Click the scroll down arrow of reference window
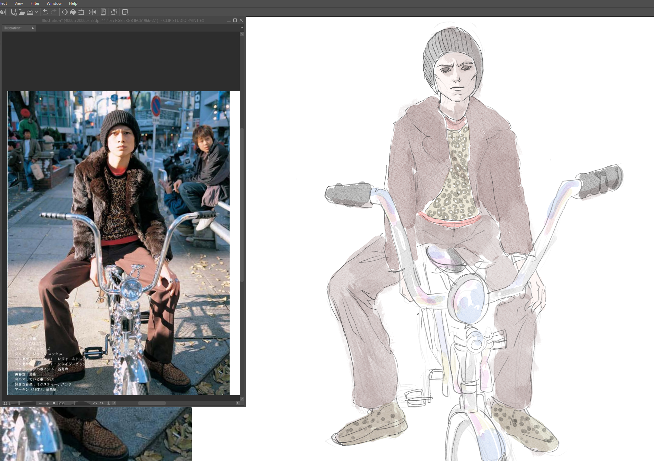 [242, 399]
